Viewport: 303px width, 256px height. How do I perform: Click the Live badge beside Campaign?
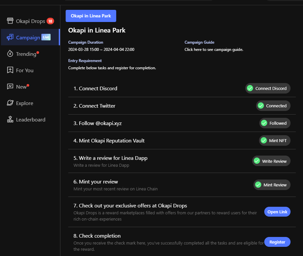(x=46, y=37)
